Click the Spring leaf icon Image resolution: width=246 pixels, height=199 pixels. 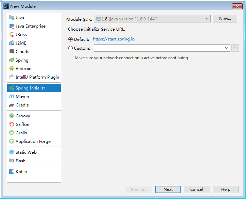pyautogui.click(x=12, y=60)
